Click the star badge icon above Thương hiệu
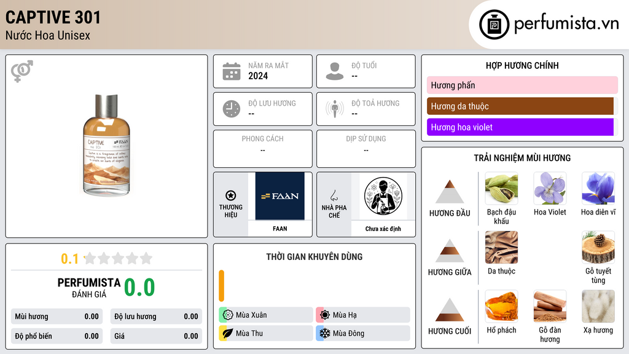Viewport: 629px width, 354px height. (x=231, y=195)
